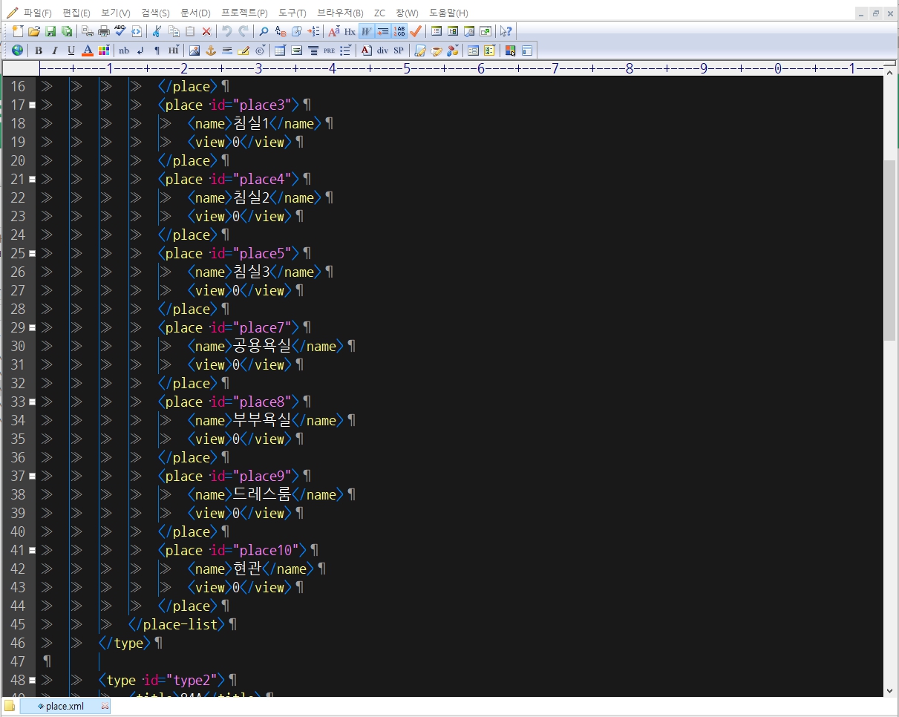Click the help pointer question-mark icon
899x717 pixels.
[506, 31]
